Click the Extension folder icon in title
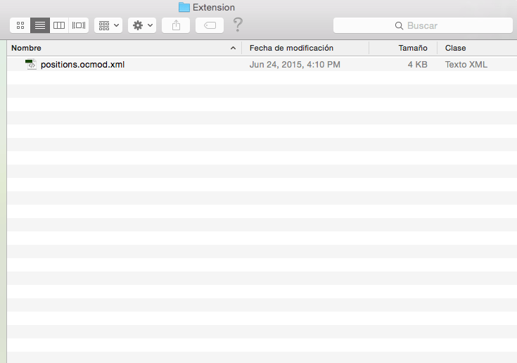 pos(184,7)
